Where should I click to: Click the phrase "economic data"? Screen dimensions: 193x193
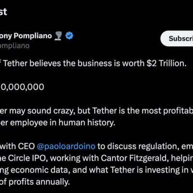point(41,170)
